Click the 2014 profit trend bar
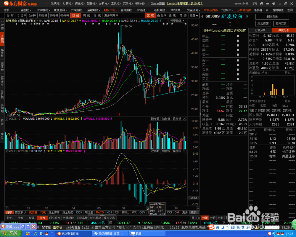This screenshot has width=296, height=237. (273, 89)
